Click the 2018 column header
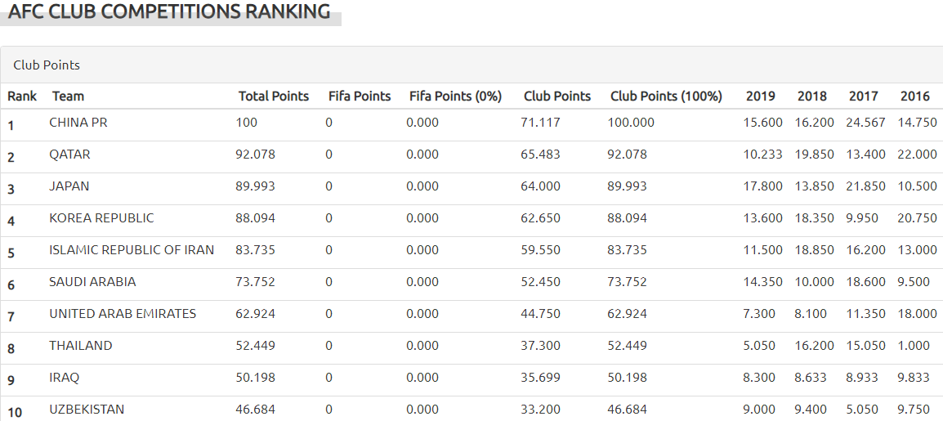The height and width of the screenshot is (421, 943). (812, 96)
